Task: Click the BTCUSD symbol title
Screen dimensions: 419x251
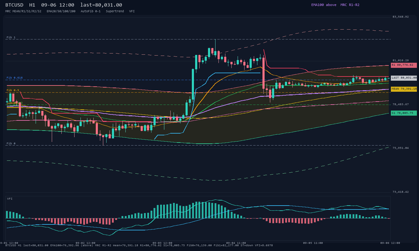Action: click(x=14, y=5)
